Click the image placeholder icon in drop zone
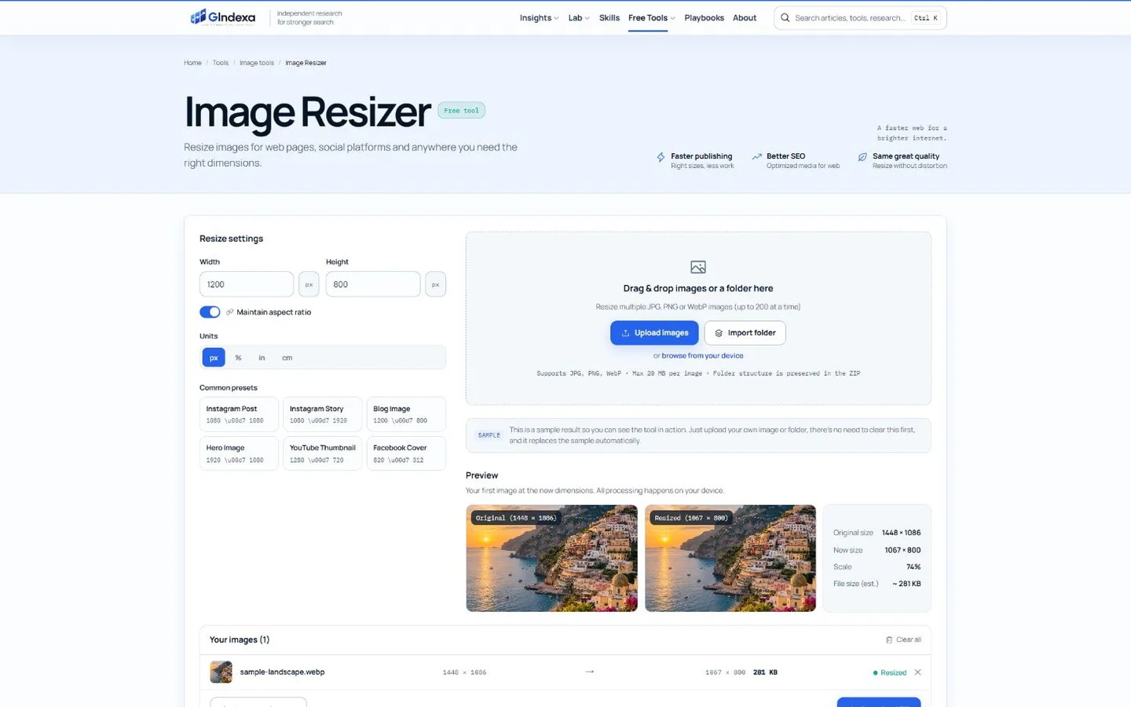This screenshot has width=1131, height=707. (x=698, y=267)
